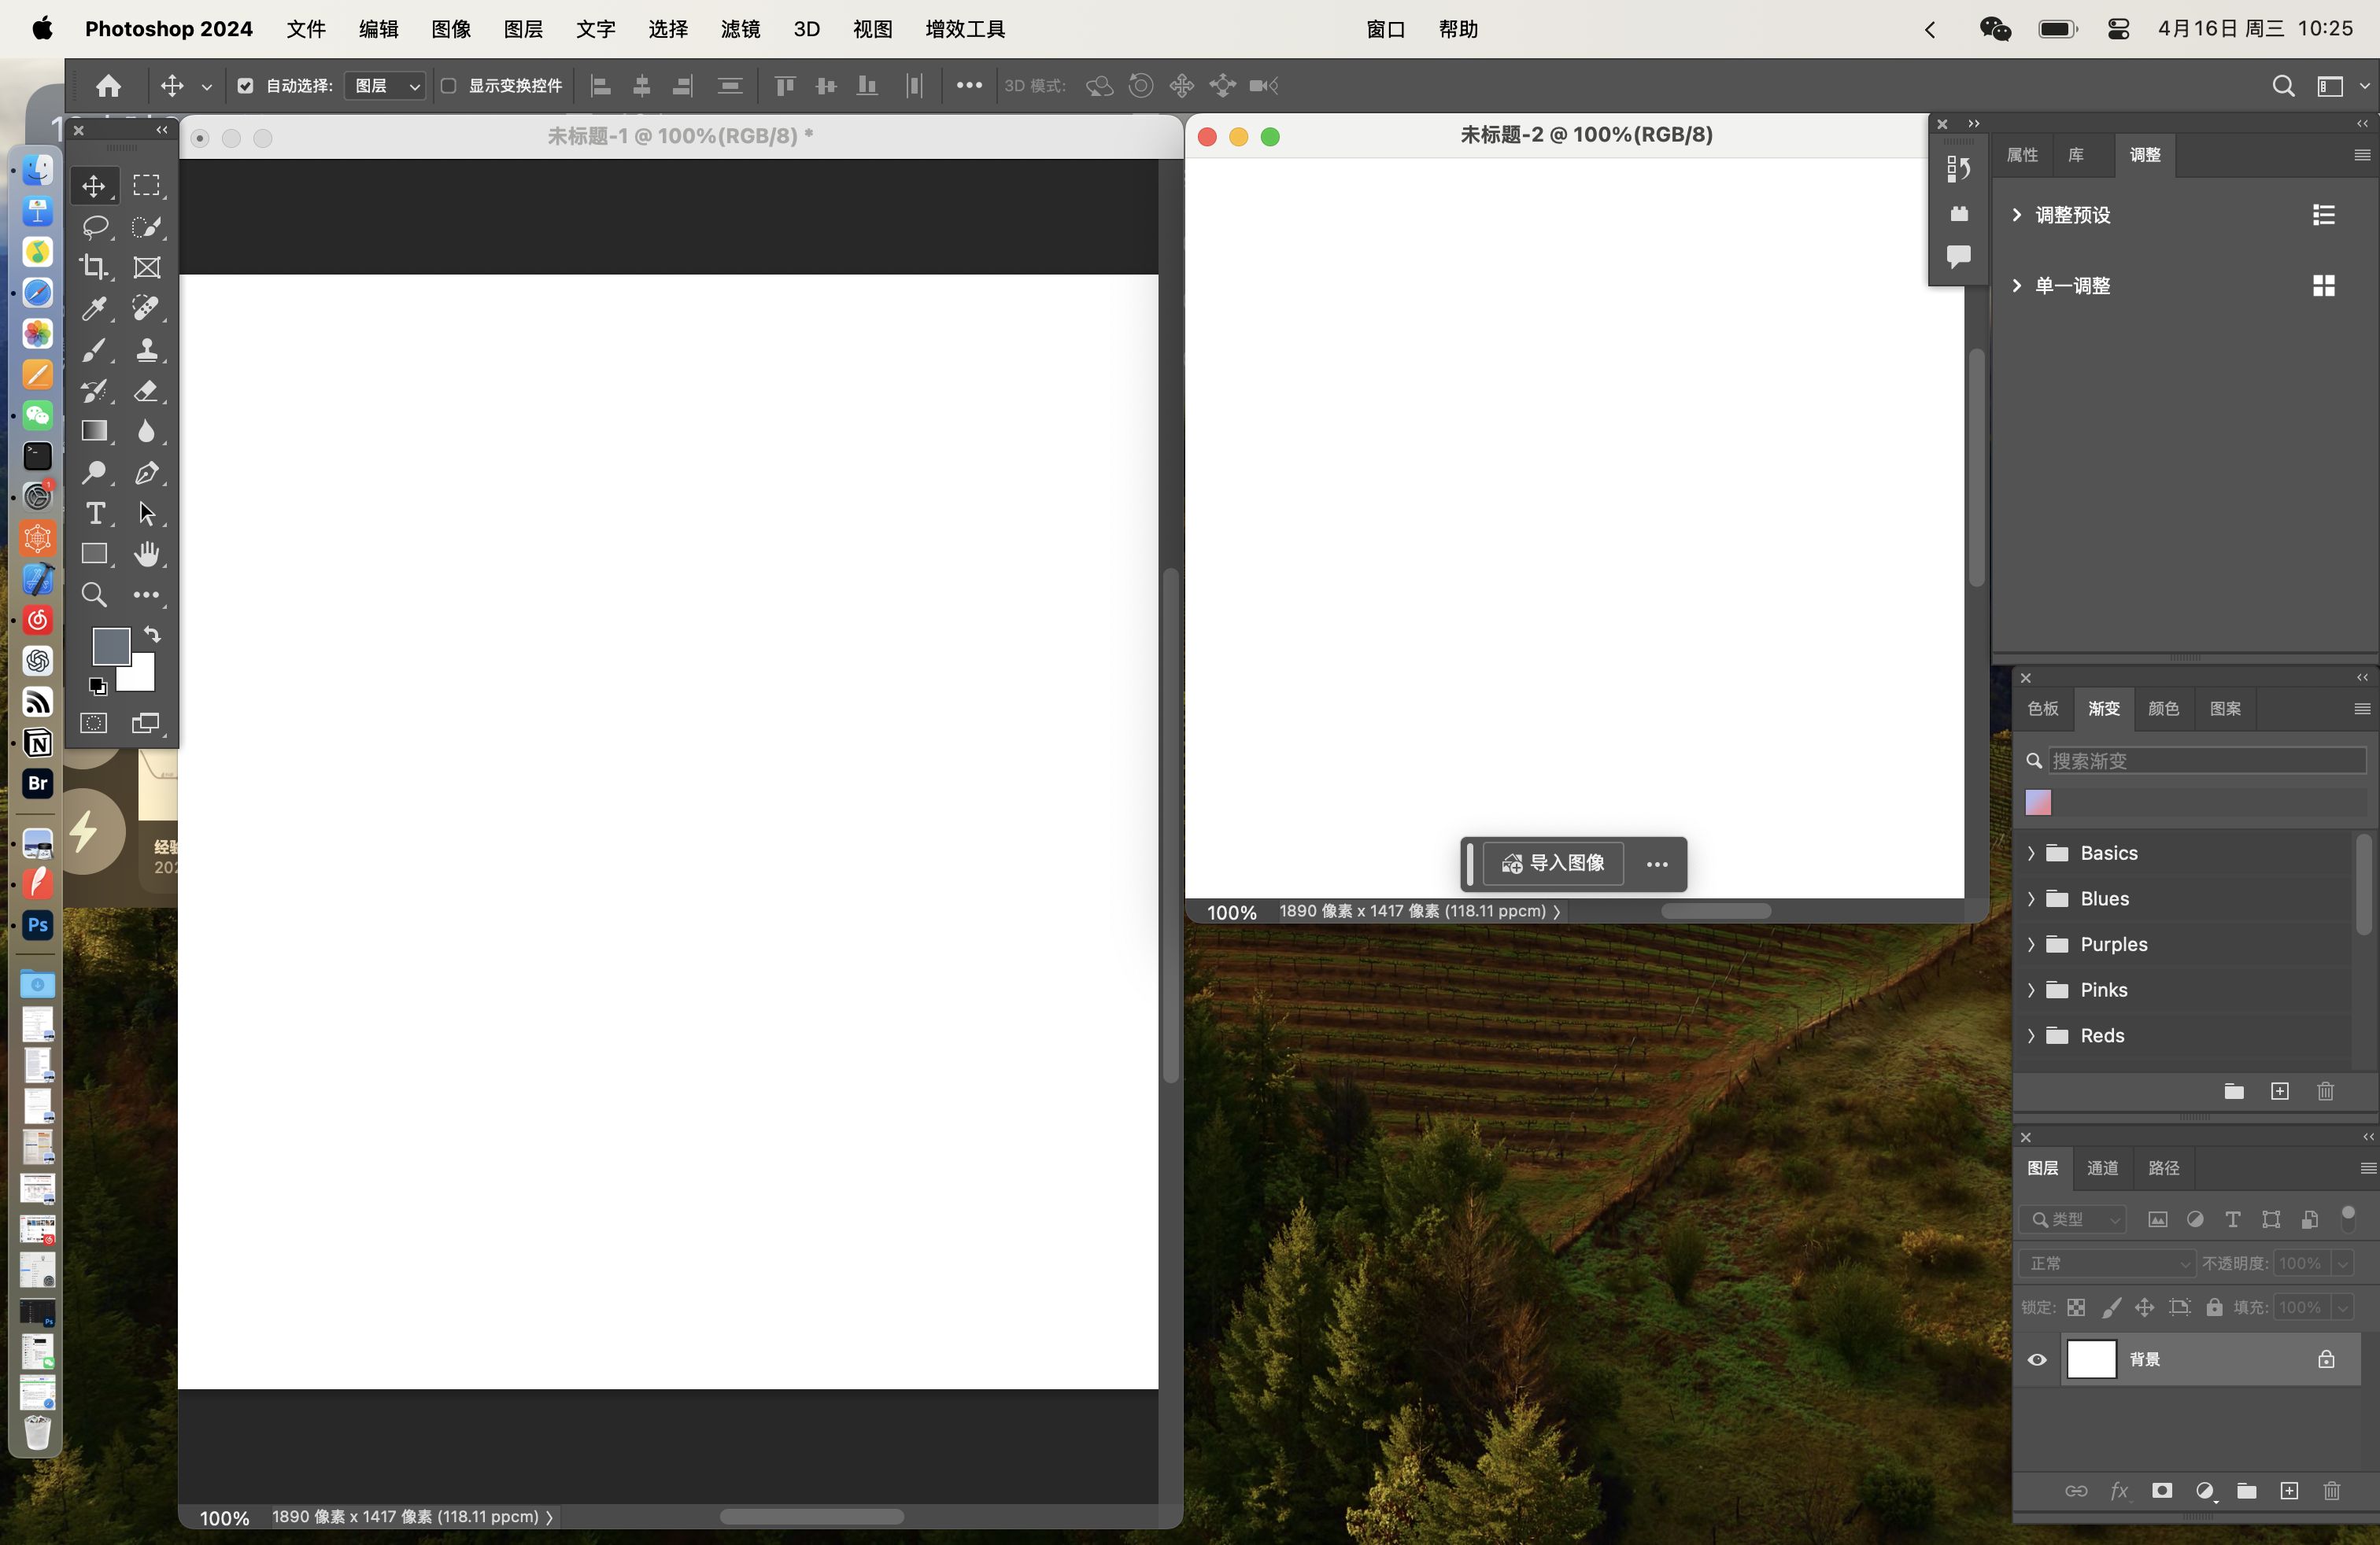Screen dimensions: 2380x1545
Task: Click the foreground color swatch
Action: pyautogui.click(x=110, y=646)
